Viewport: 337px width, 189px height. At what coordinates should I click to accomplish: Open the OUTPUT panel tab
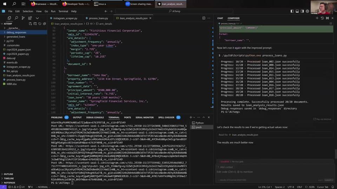coord(77,118)
